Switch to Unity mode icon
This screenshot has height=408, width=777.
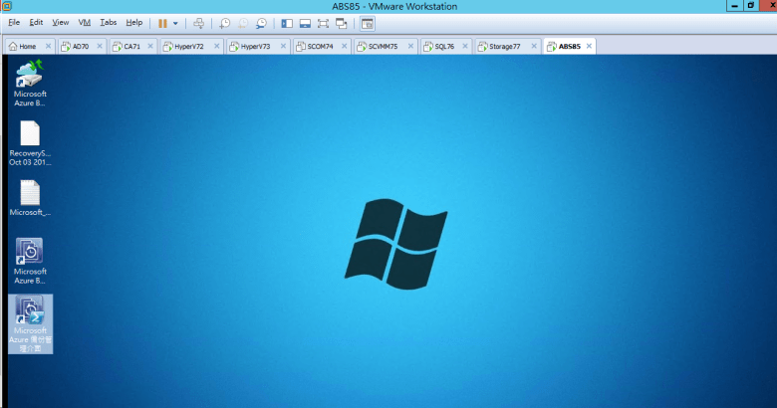[x=342, y=22]
